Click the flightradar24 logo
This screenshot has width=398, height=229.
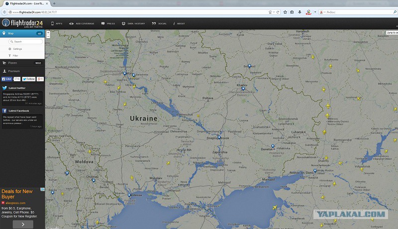(x=22, y=23)
